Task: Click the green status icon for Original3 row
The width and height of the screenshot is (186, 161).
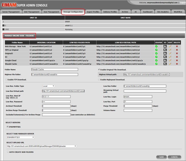Action: click(156, 53)
